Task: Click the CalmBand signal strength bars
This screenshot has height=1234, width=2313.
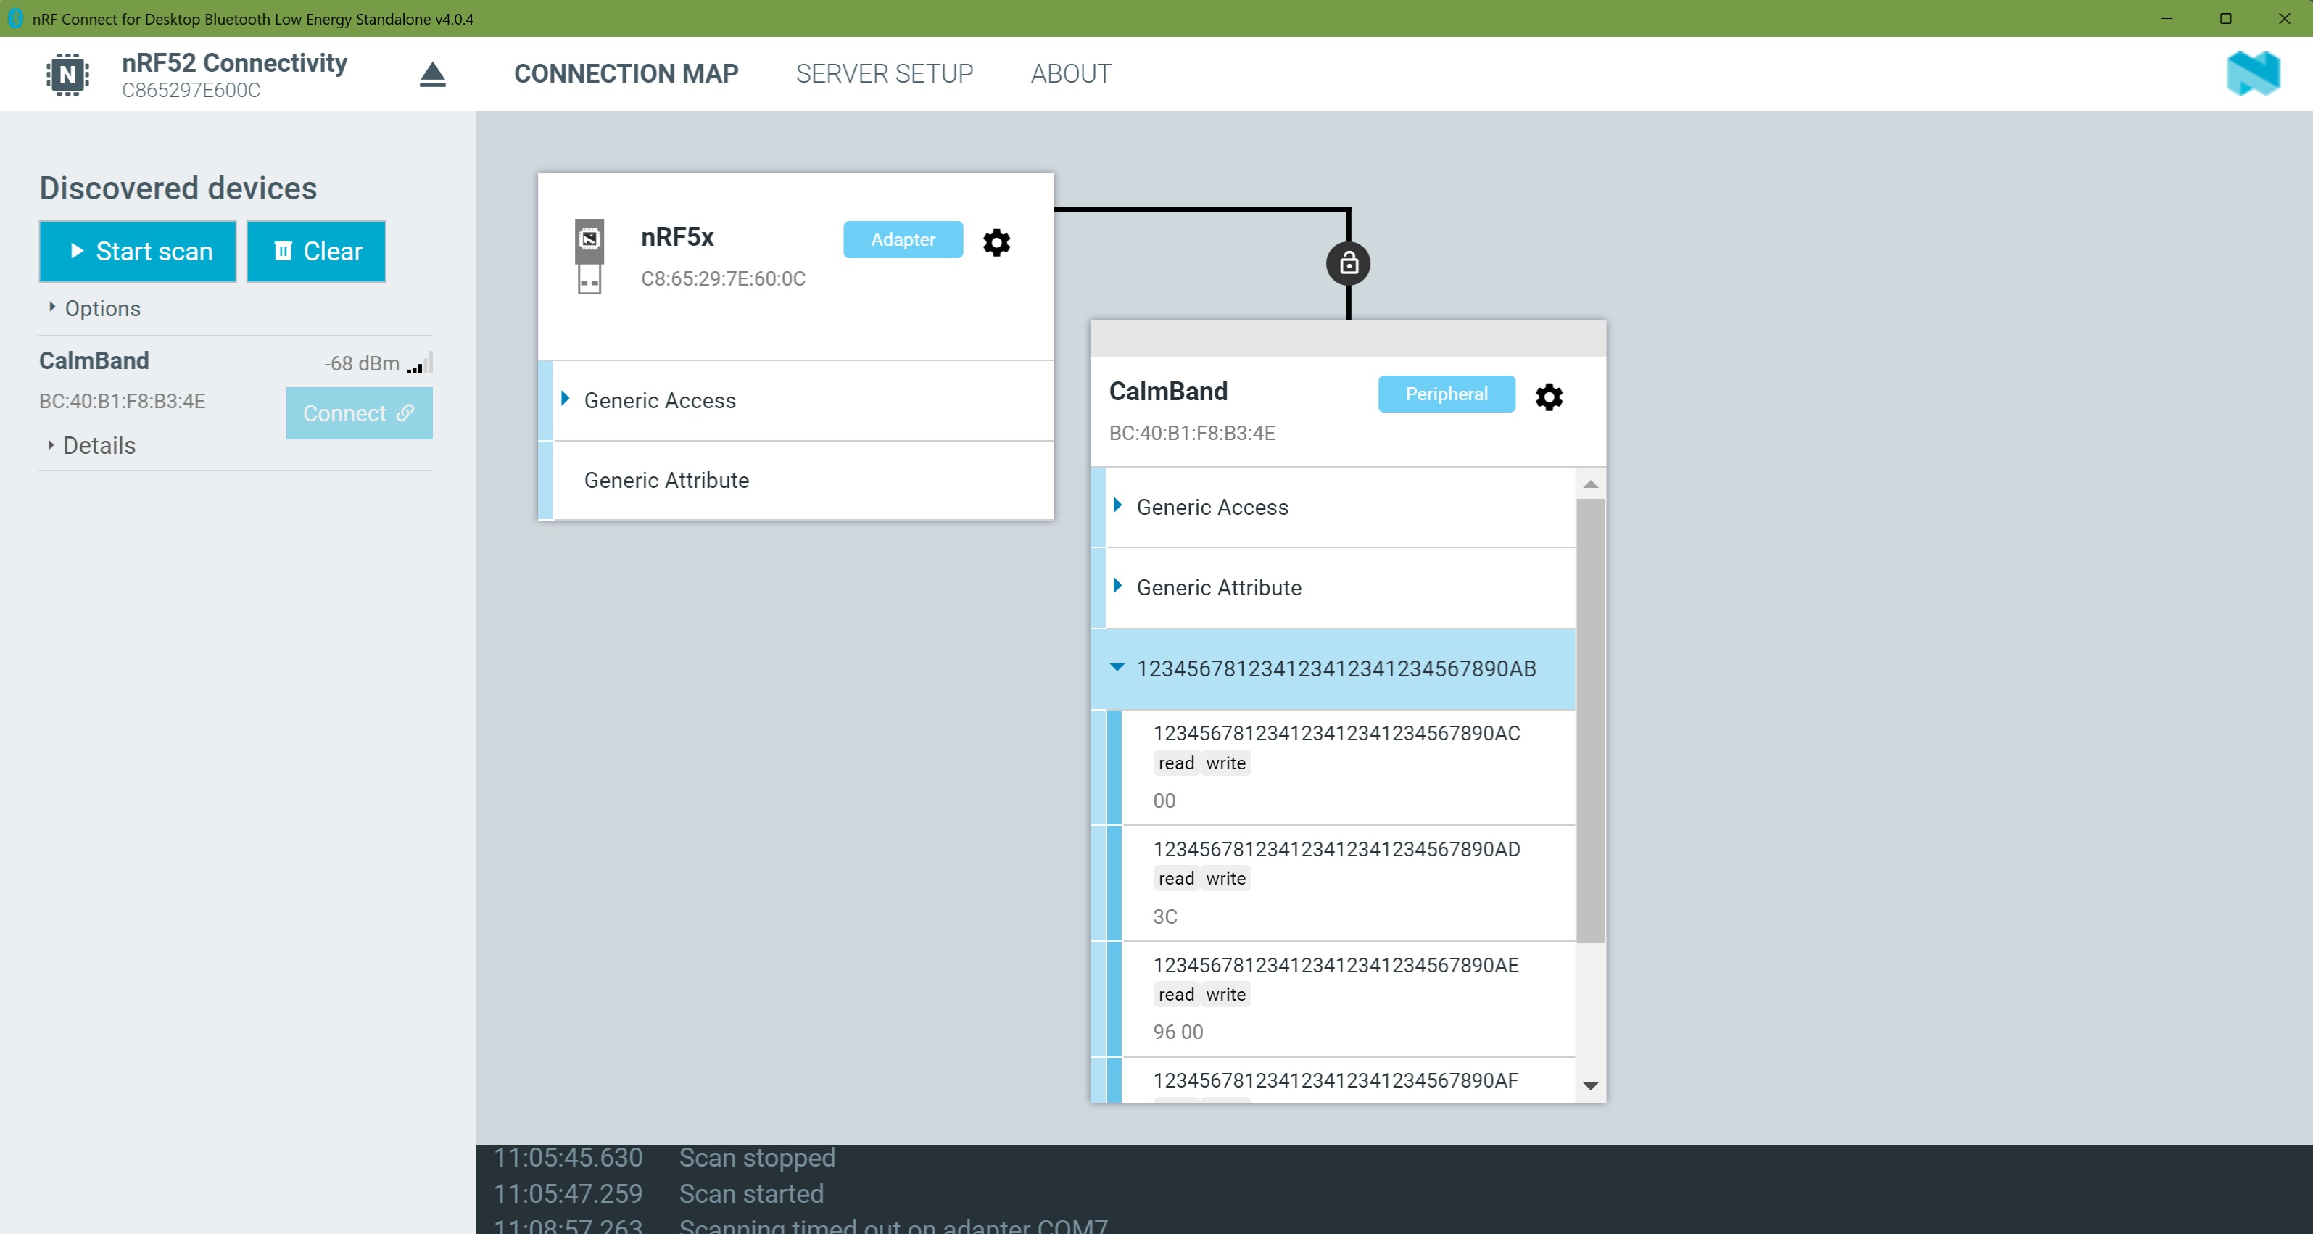Action: (419, 364)
